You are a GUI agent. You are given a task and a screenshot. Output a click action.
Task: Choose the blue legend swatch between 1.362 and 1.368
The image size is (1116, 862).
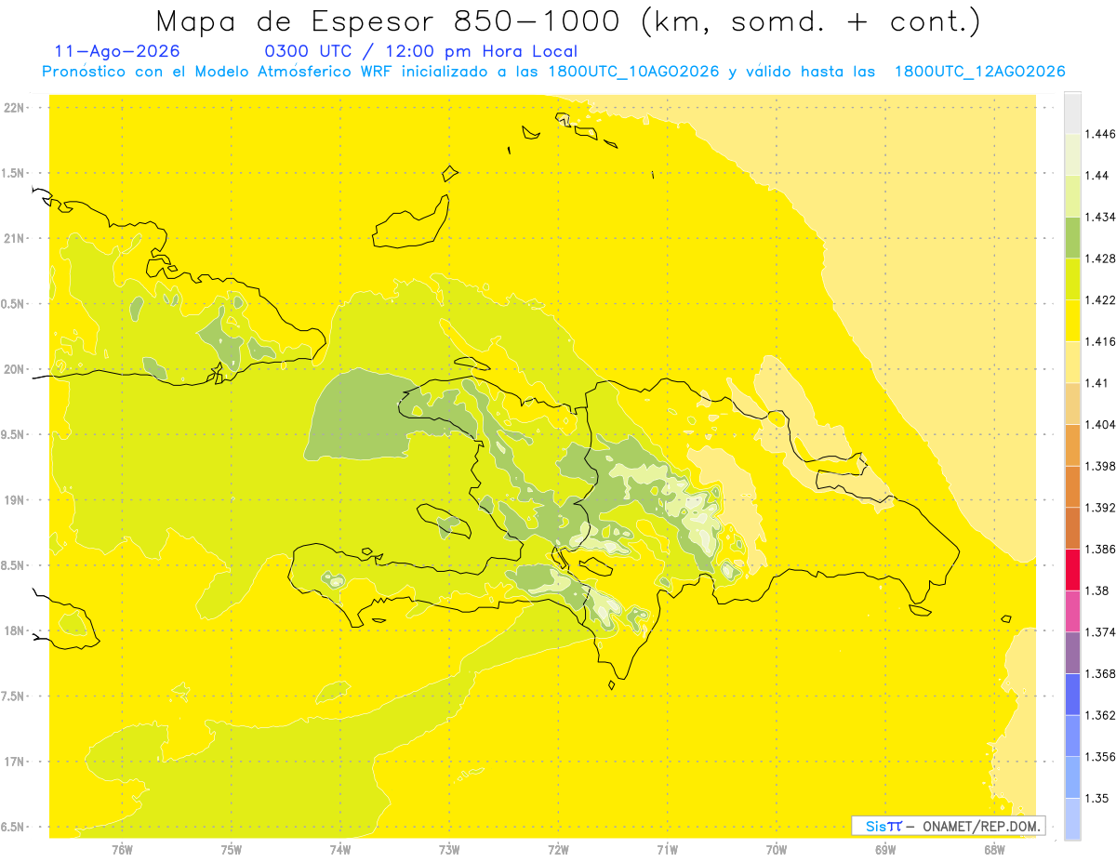[1072, 695]
